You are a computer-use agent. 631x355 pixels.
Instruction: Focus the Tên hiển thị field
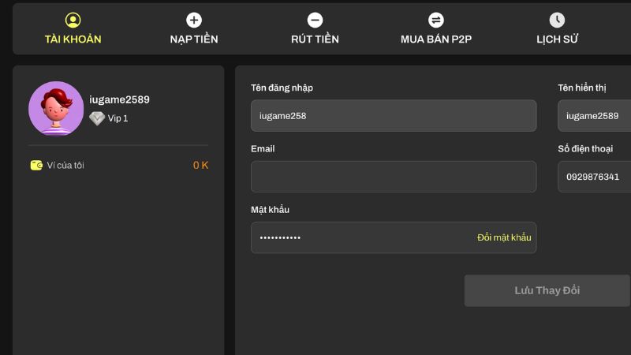click(593, 116)
